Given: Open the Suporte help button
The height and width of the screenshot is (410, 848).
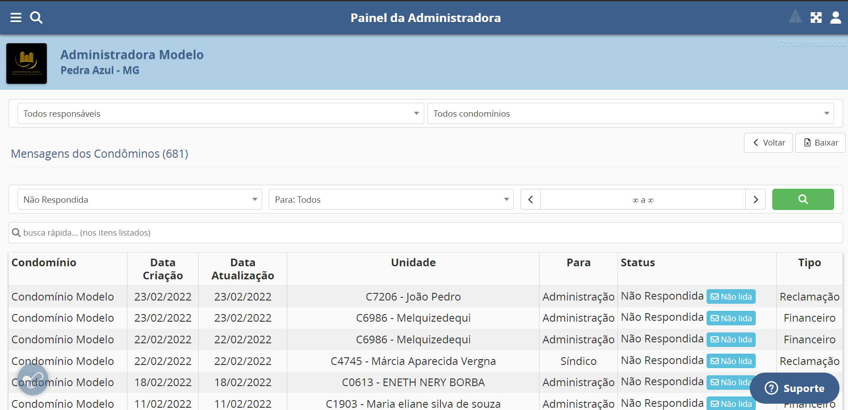Looking at the screenshot, I should 794,388.
